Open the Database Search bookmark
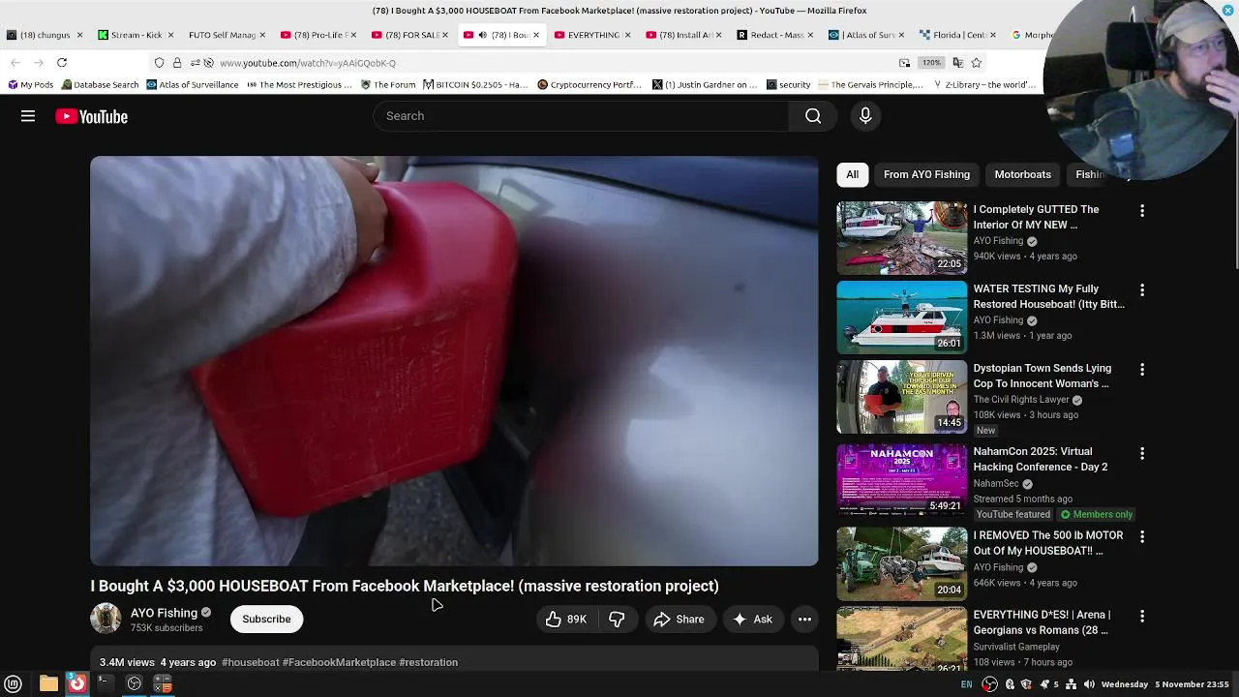This screenshot has height=697, width=1239. tap(99, 84)
